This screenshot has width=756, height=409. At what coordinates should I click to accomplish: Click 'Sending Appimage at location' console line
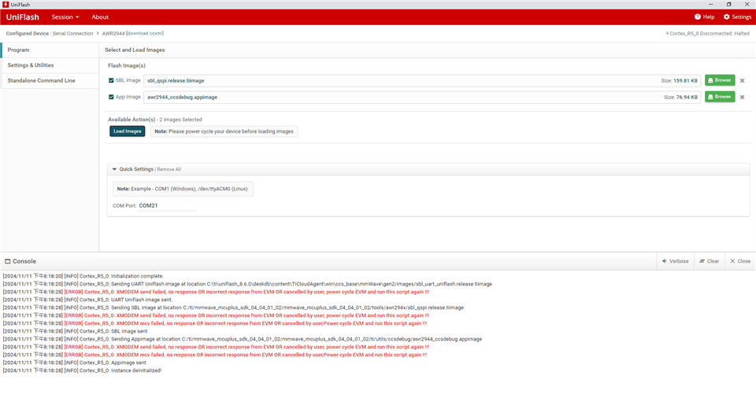242,339
